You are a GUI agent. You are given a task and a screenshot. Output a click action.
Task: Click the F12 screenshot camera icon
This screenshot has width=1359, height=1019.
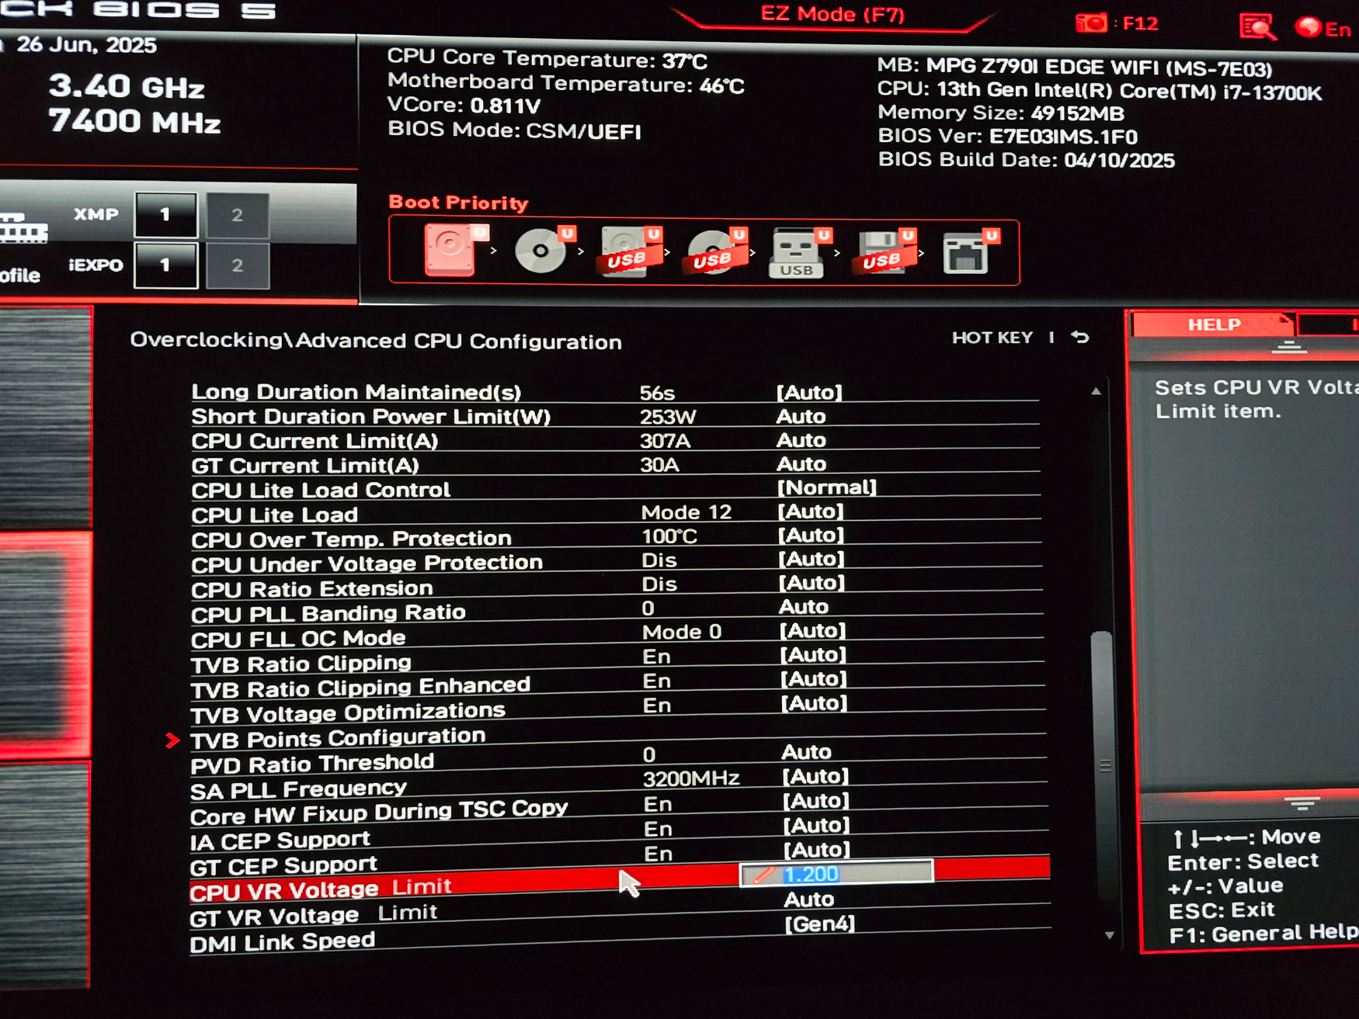pos(1091,23)
